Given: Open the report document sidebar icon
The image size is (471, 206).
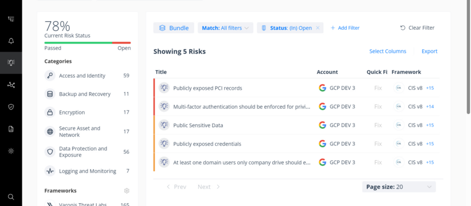Looking at the screenshot, I should 11,129.
